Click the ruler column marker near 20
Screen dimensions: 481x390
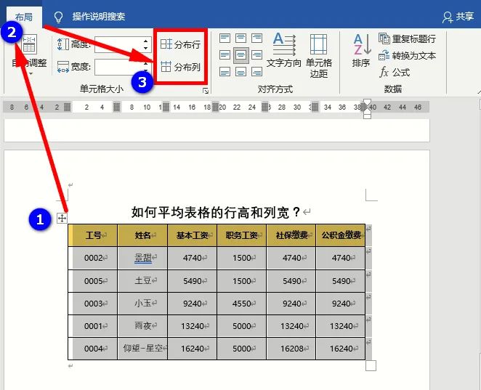pyautogui.click(x=216, y=107)
